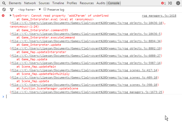182x130 pixels.
Task: Open the console filter funnel icon
Action: tap(12, 10)
